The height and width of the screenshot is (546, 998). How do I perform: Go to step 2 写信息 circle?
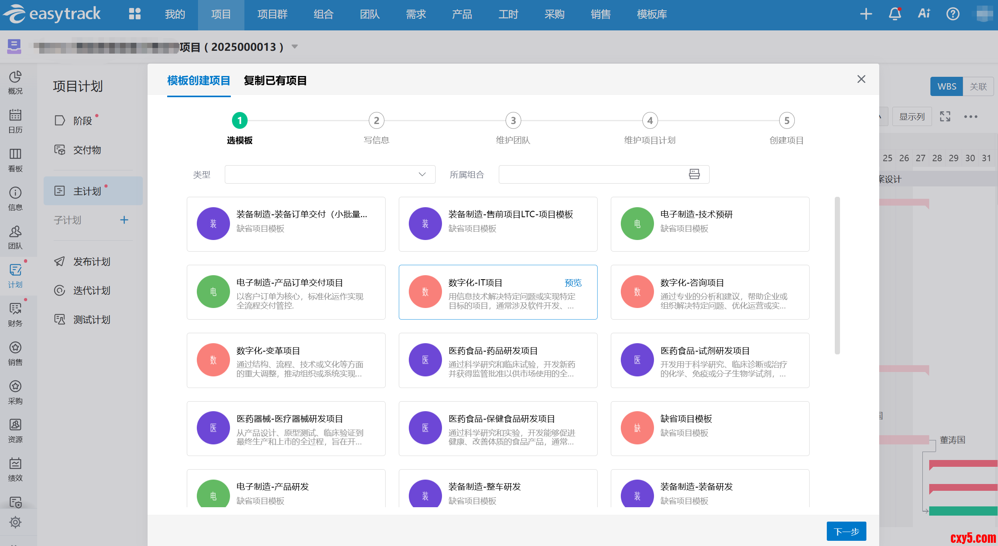pyautogui.click(x=376, y=120)
